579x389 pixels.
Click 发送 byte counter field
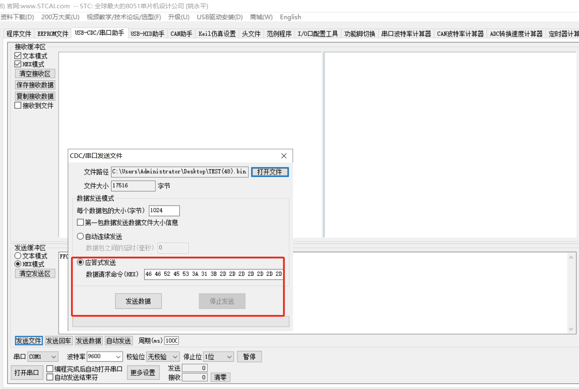point(195,368)
